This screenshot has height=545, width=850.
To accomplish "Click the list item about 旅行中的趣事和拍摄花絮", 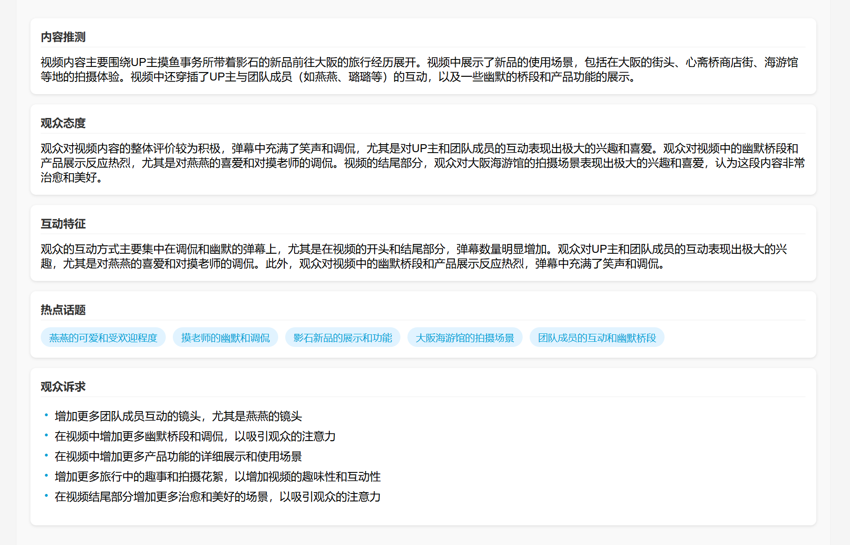I will pyautogui.click(x=217, y=477).
